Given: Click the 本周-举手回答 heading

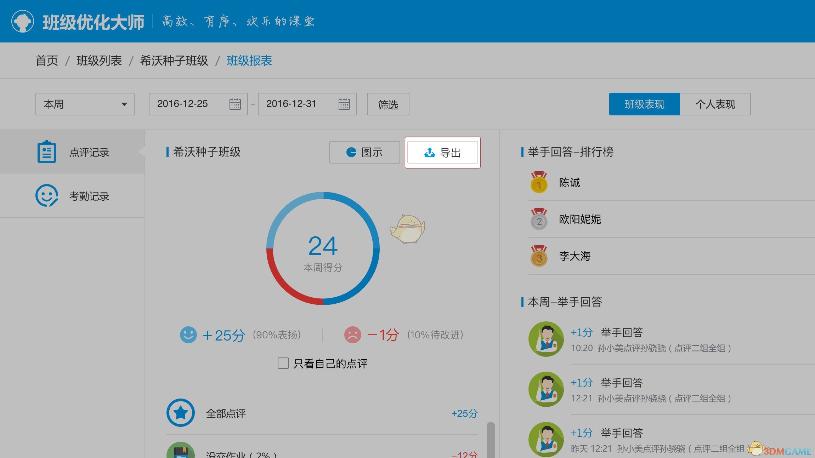Looking at the screenshot, I should (565, 302).
